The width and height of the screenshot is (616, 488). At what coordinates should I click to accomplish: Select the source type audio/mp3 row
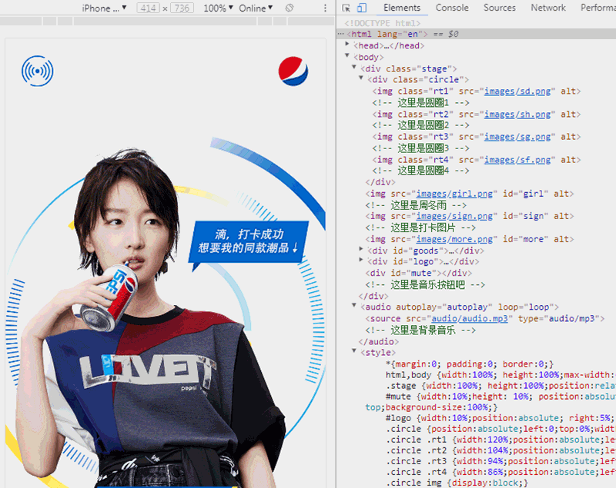pos(485,319)
